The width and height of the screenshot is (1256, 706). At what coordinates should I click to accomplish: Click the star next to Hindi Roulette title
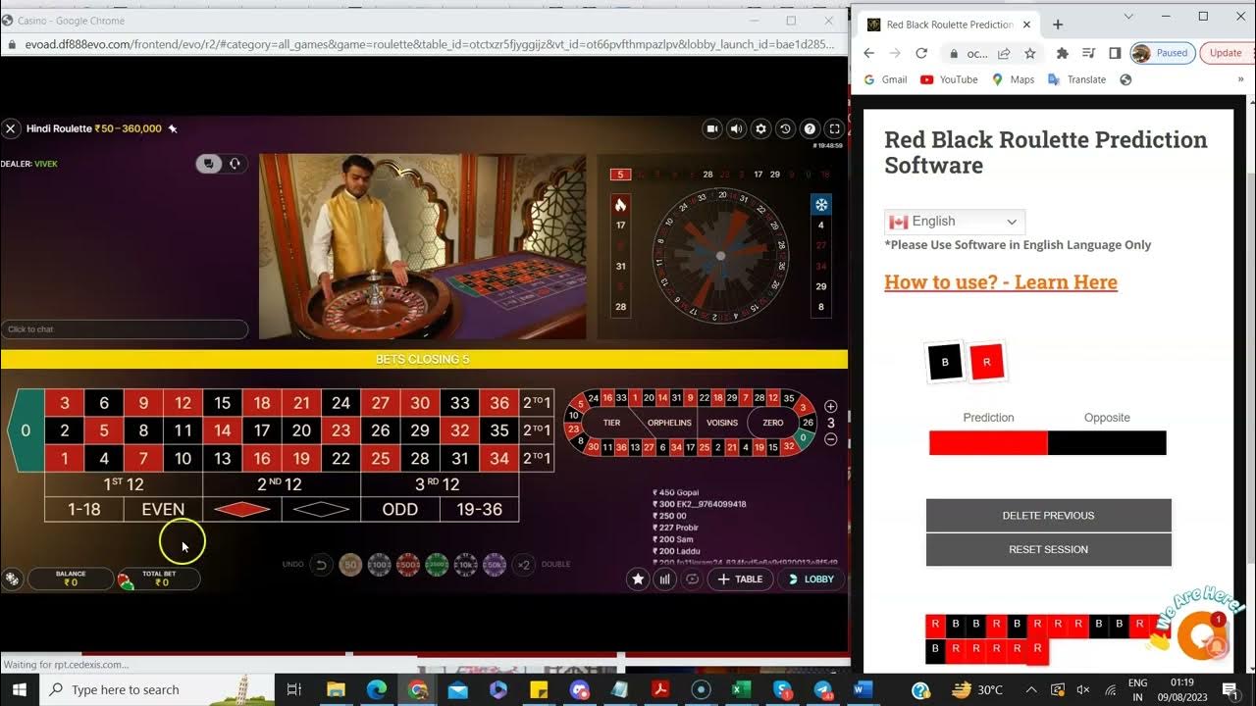173,128
